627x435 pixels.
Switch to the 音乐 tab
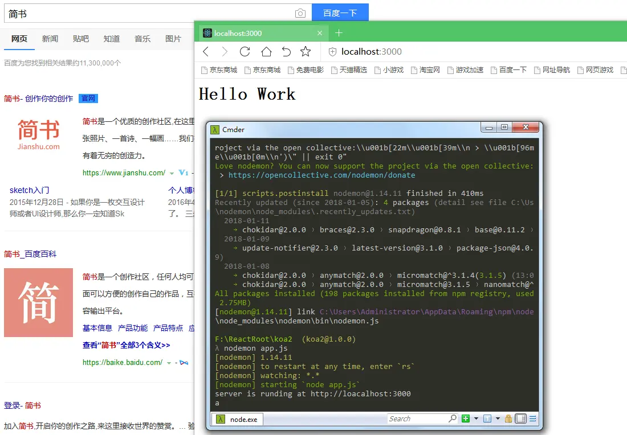click(142, 39)
